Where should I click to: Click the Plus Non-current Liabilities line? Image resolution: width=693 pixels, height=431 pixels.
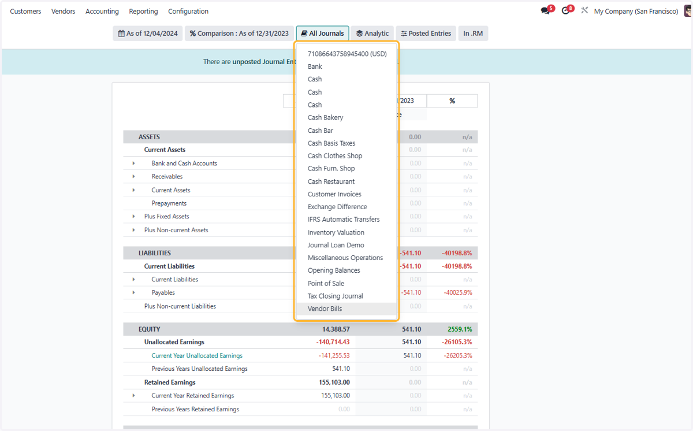180,306
